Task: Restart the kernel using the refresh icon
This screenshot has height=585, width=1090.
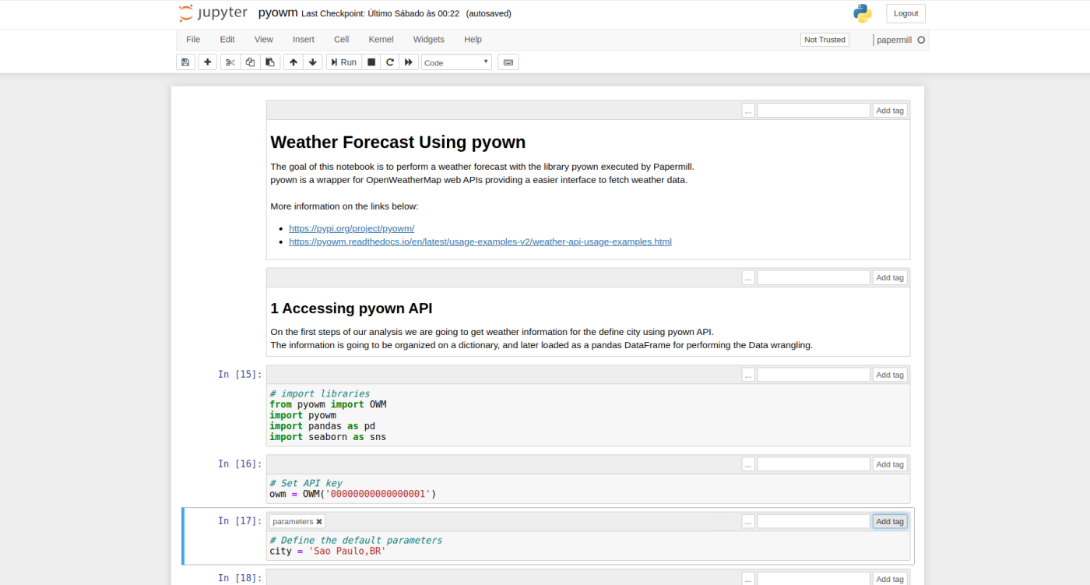Action: [x=389, y=62]
